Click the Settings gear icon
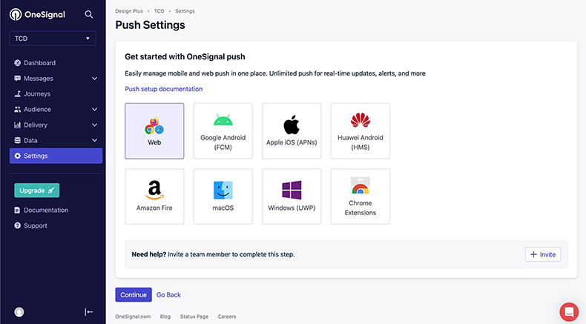This screenshot has width=586, height=324. click(17, 156)
